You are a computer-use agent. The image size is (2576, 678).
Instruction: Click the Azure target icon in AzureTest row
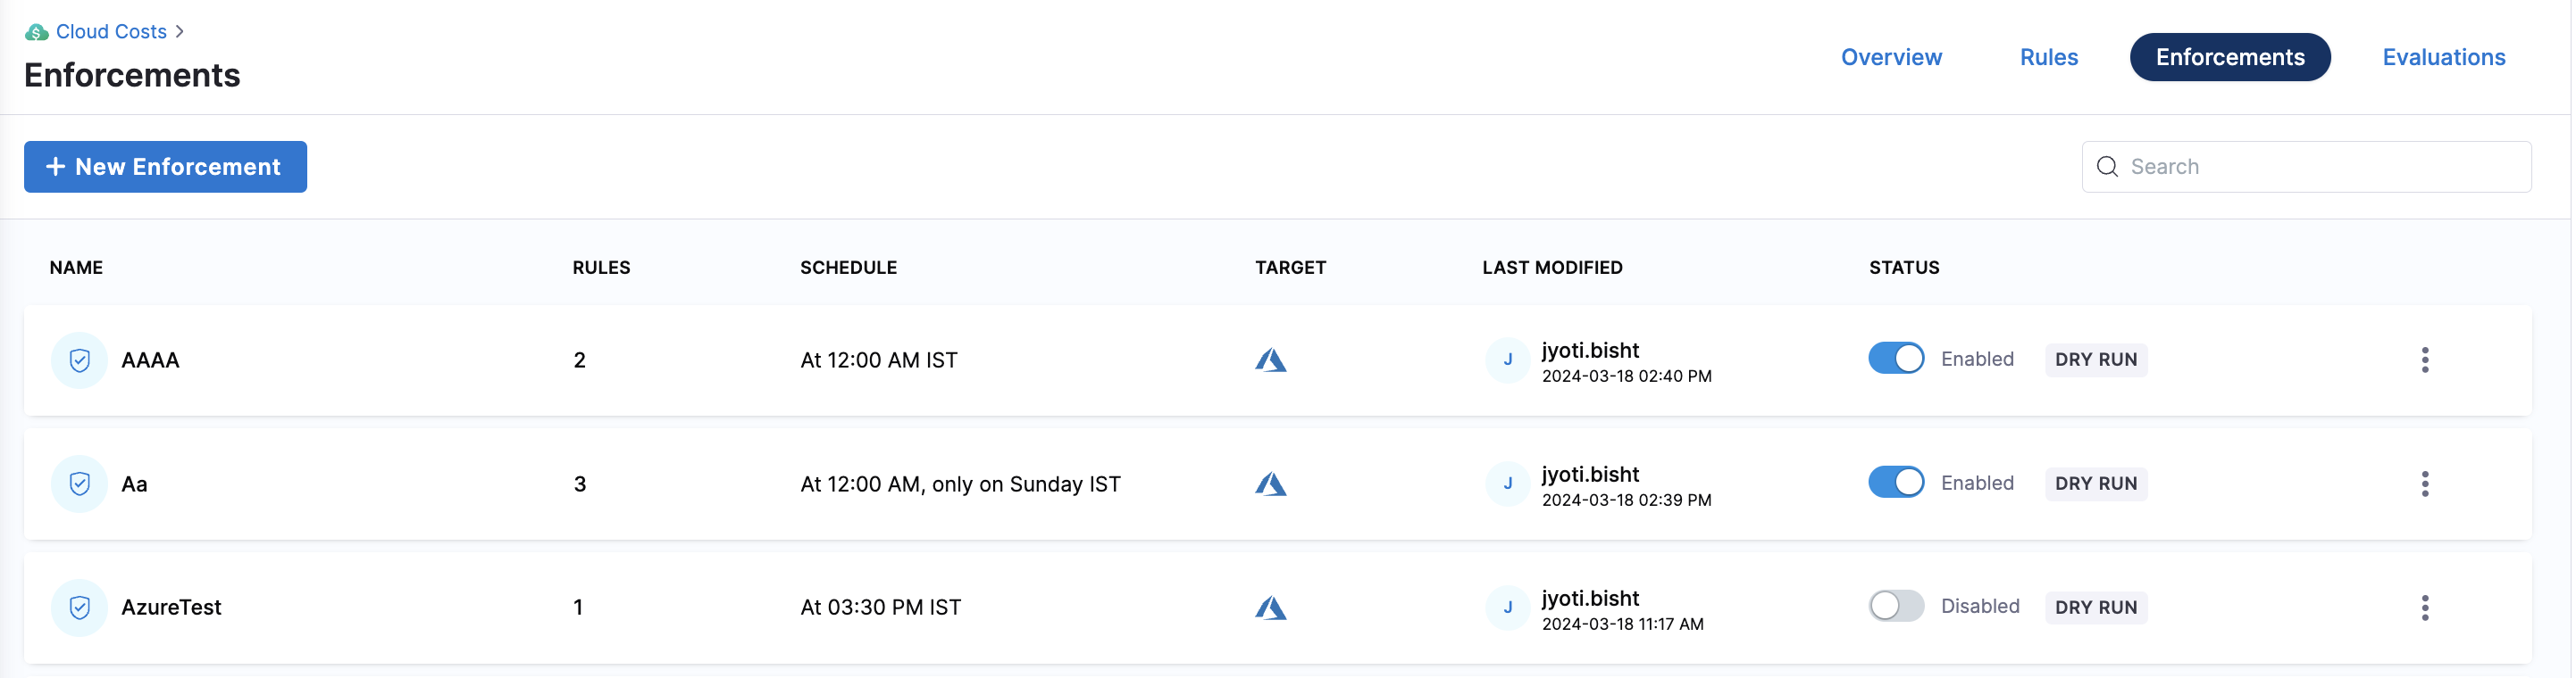pos(1270,608)
